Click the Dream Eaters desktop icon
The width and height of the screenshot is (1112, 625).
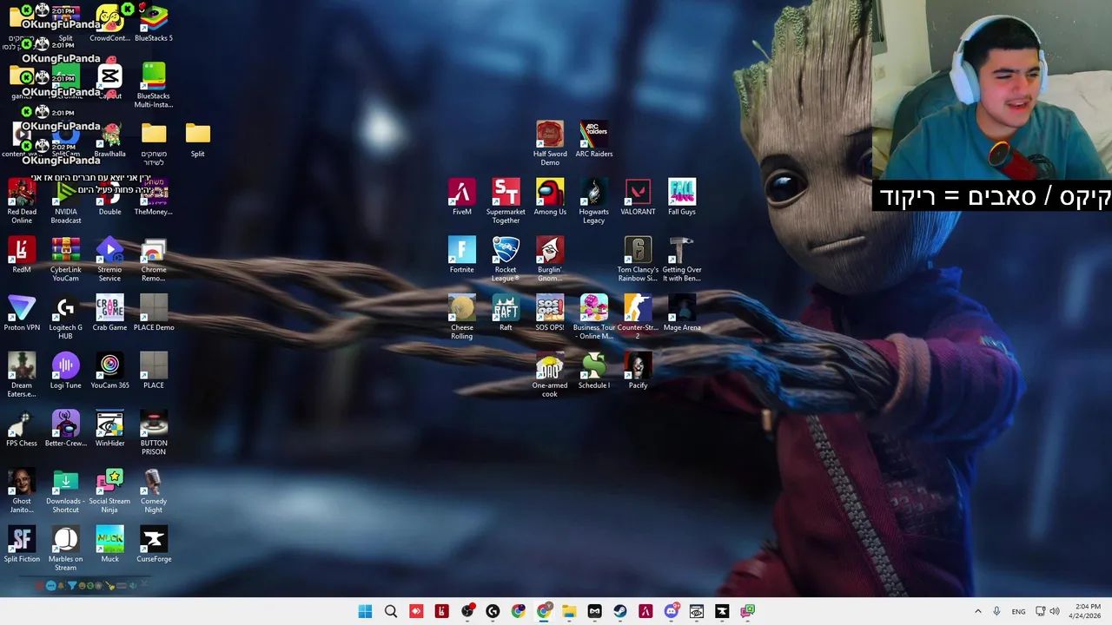(22, 375)
